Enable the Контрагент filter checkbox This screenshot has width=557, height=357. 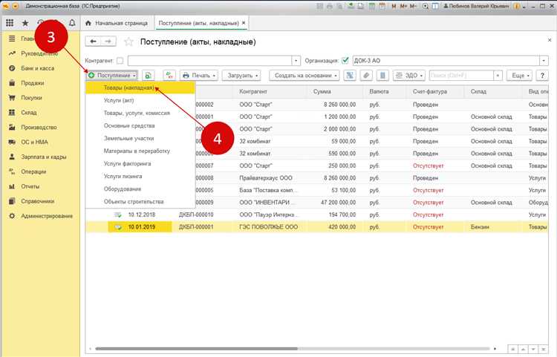coord(120,60)
